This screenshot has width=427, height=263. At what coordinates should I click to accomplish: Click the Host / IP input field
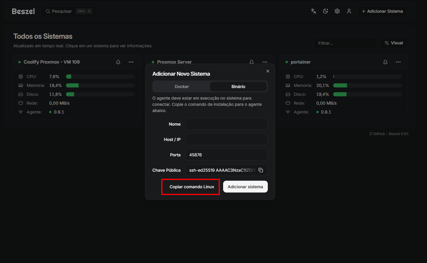tap(226, 139)
